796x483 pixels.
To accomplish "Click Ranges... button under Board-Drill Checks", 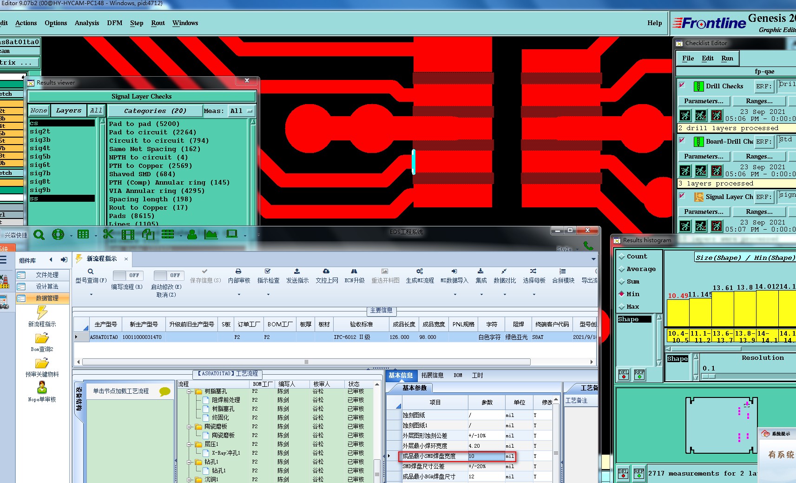I will pyautogui.click(x=759, y=156).
